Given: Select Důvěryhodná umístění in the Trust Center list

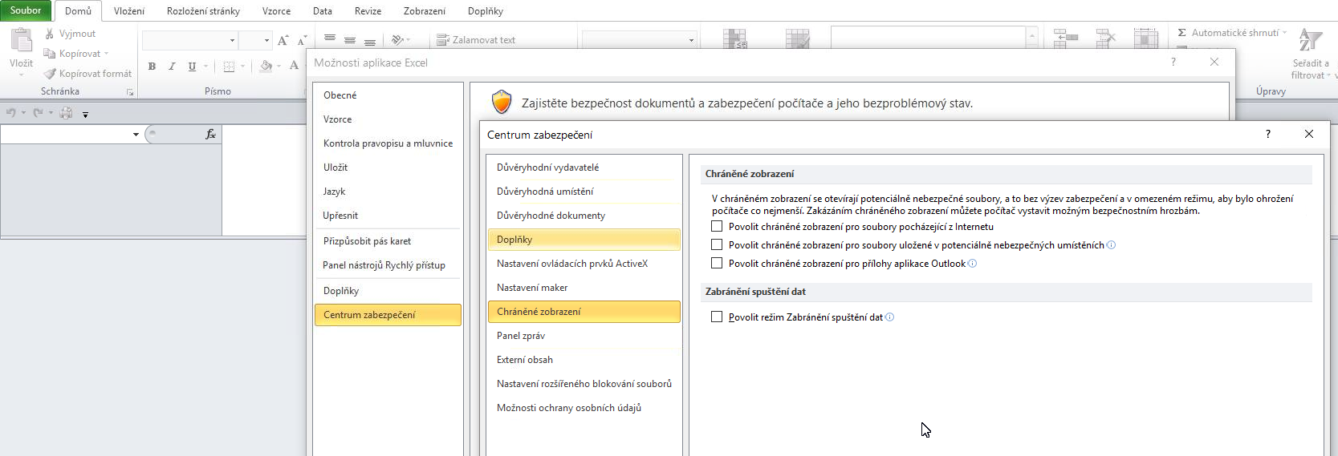Looking at the screenshot, I should pyautogui.click(x=545, y=192).
